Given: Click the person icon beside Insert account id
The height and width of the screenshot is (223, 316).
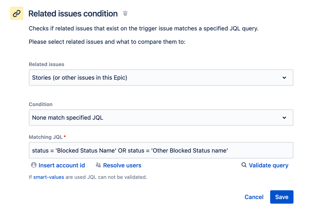Looking at the screenshot, I should pyautogui.click(x=34, y=165).
